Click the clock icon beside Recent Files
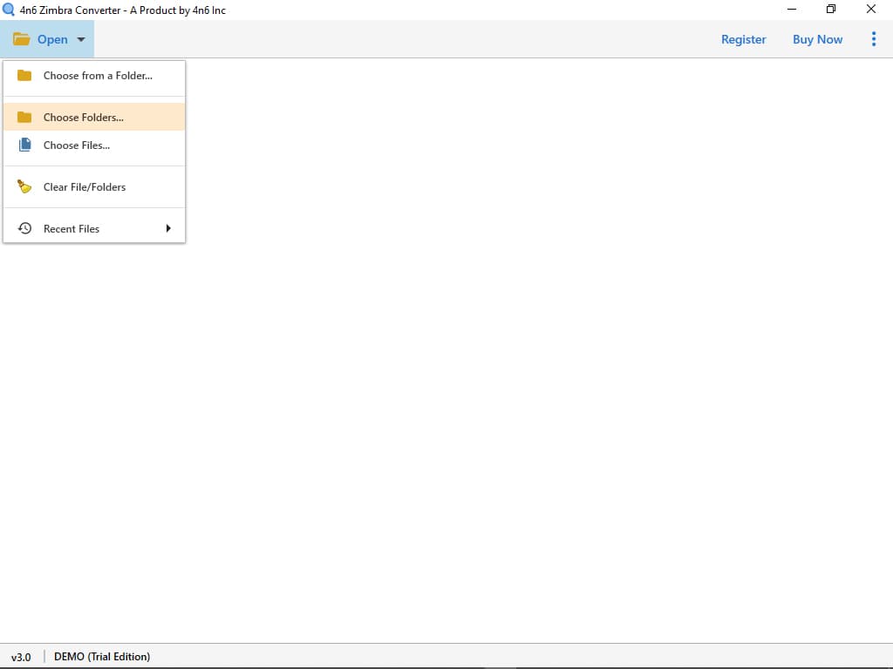The height and width of the screenshot is (669, 893). tap(25, 228)
